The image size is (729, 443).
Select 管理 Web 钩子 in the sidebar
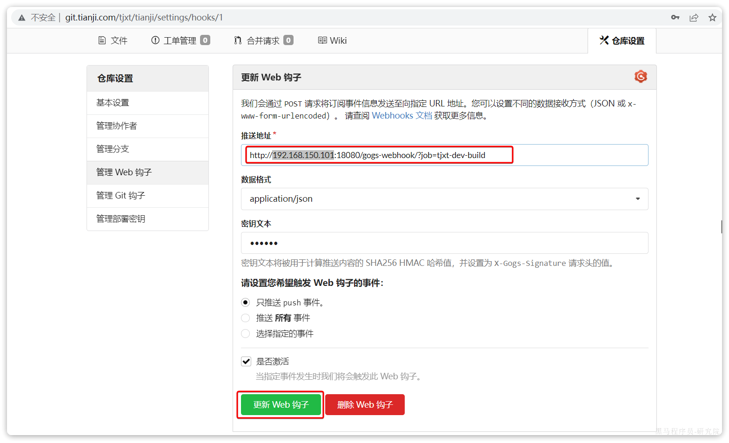tap(147, 172)
